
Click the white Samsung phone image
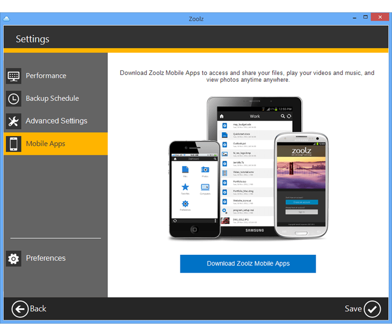pos(301,185)
